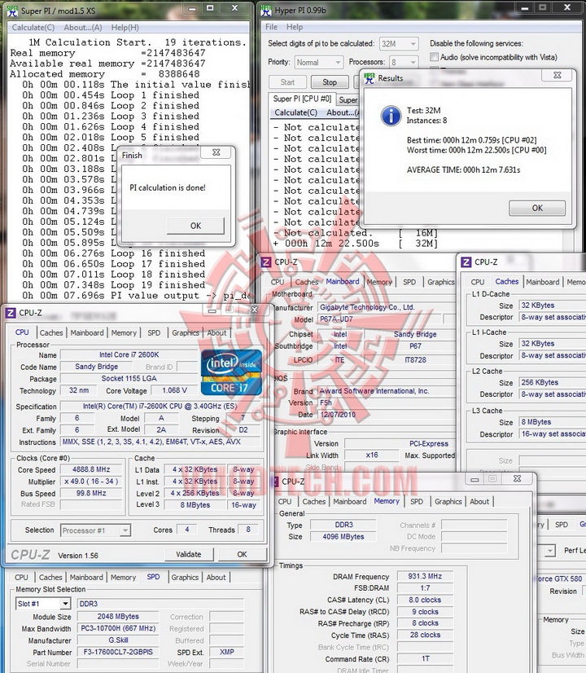This screenshot has height=673, width=586.
Task: Click Module Size 2048 MBytes value
Action: tap(118, 616)
